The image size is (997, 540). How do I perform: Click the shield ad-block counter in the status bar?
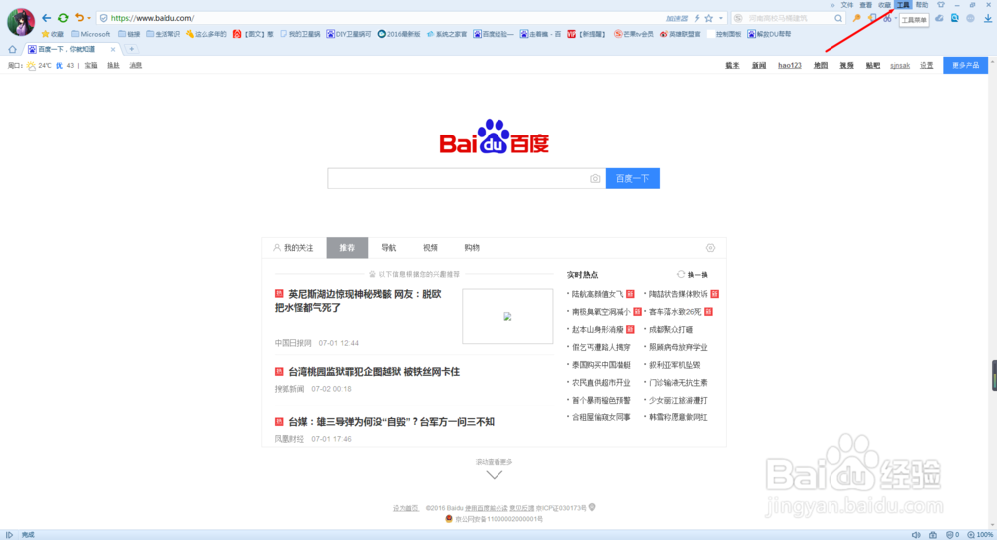coord(952,535)
